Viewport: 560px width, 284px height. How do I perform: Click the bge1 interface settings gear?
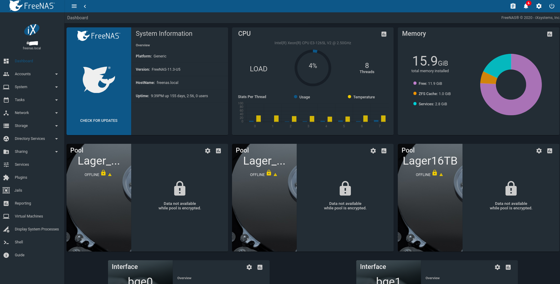click(497, 267)
